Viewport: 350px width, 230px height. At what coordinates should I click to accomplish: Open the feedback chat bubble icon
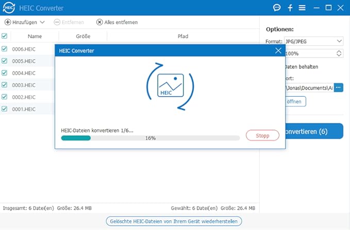(277, 8)
